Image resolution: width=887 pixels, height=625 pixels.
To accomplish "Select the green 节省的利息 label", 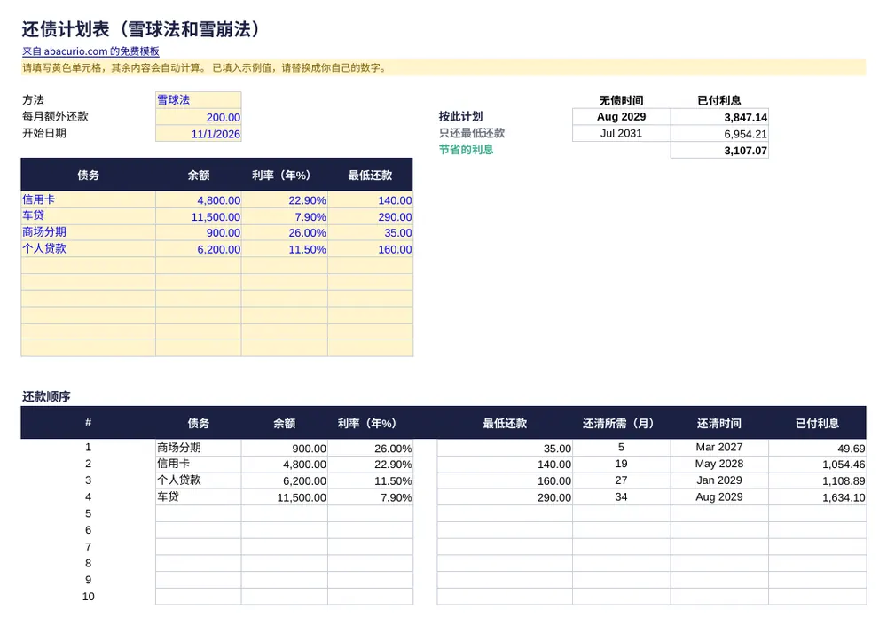I will click(467, 149).
